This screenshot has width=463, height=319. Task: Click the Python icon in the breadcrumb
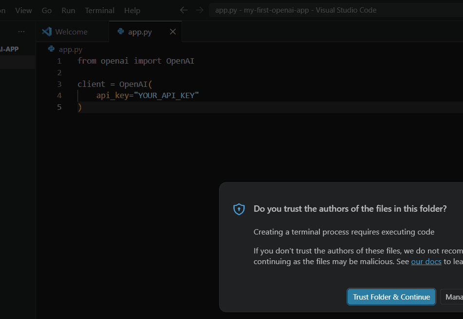52,49
